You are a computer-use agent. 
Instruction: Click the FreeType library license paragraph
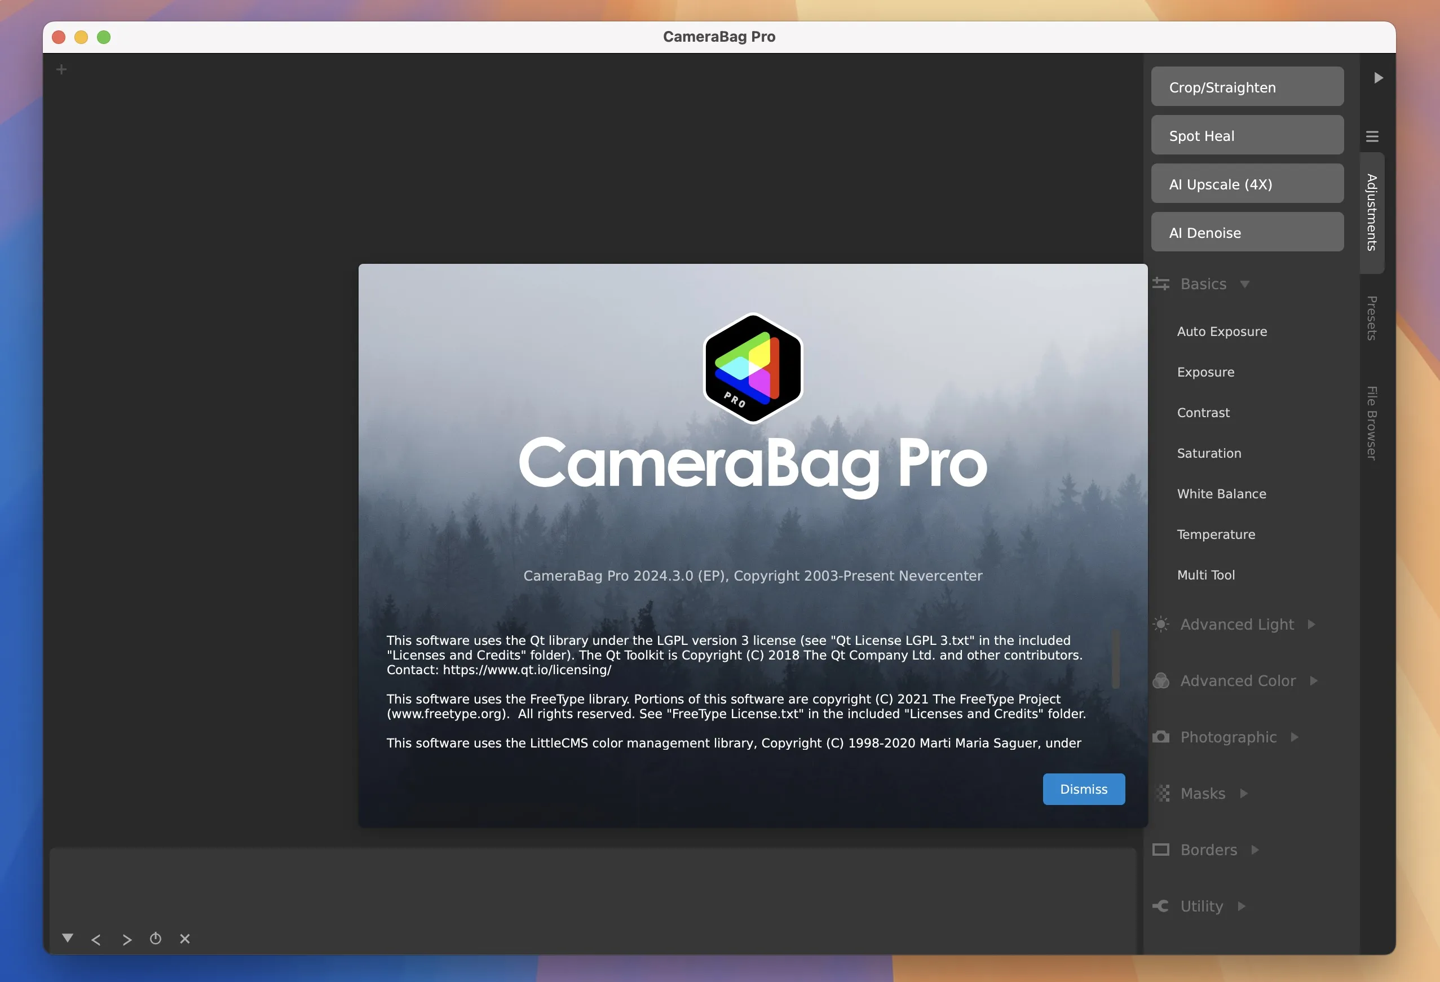click(x=736, y=706)
